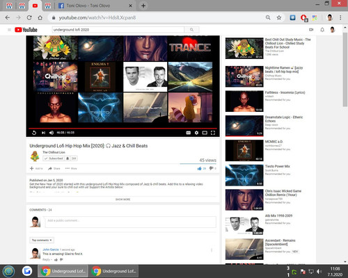Open the three-dot menu on John Garcia's comment

(x=212, y=250)
